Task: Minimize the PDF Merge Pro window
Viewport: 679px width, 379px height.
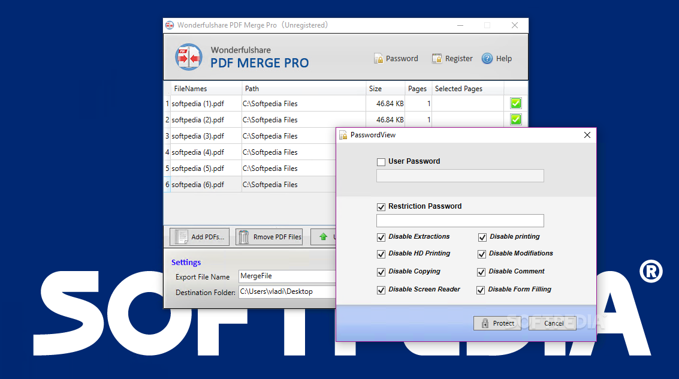Action: tap(460, 26)
